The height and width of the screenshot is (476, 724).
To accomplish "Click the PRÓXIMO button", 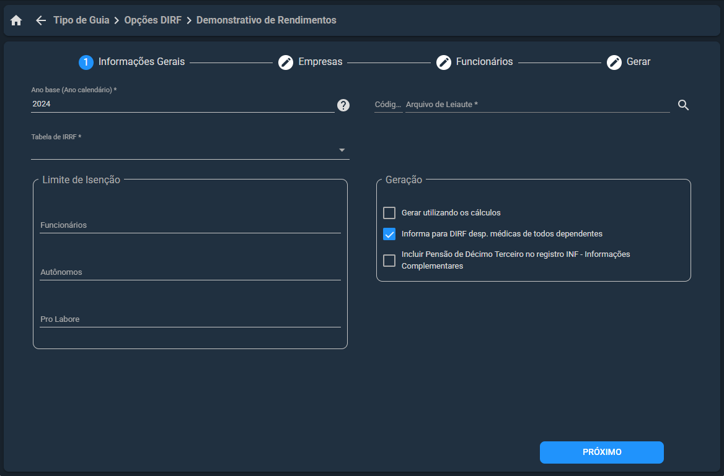I will pos(602,452).
